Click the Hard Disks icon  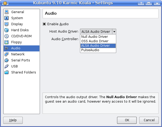pos(7,30)
